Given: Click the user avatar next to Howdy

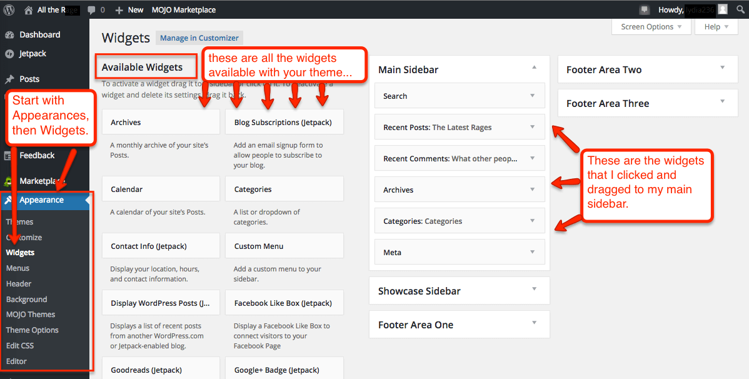Looking at the screenshot, I should pos(722,9).
